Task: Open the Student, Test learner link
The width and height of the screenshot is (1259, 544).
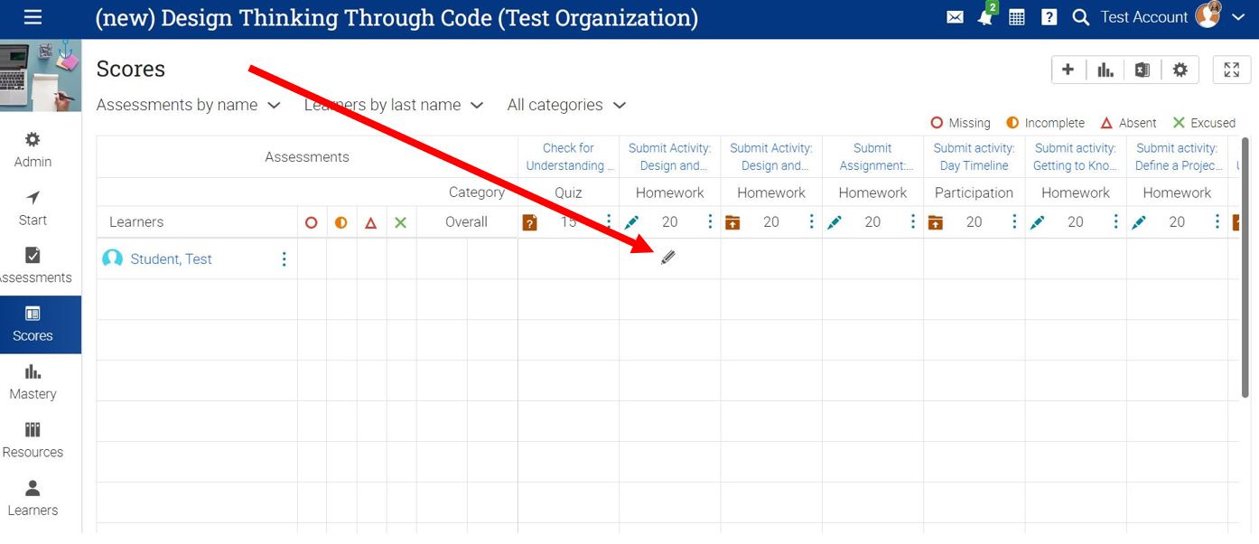Action: tap(171, 259)
